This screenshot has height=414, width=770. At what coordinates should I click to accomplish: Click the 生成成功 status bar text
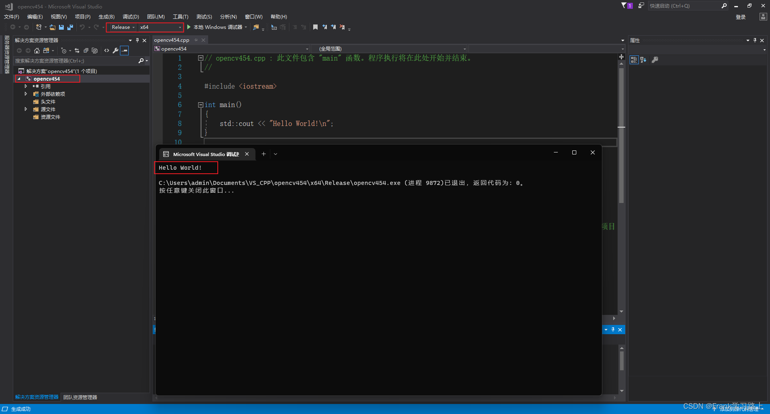pos(21,409)
